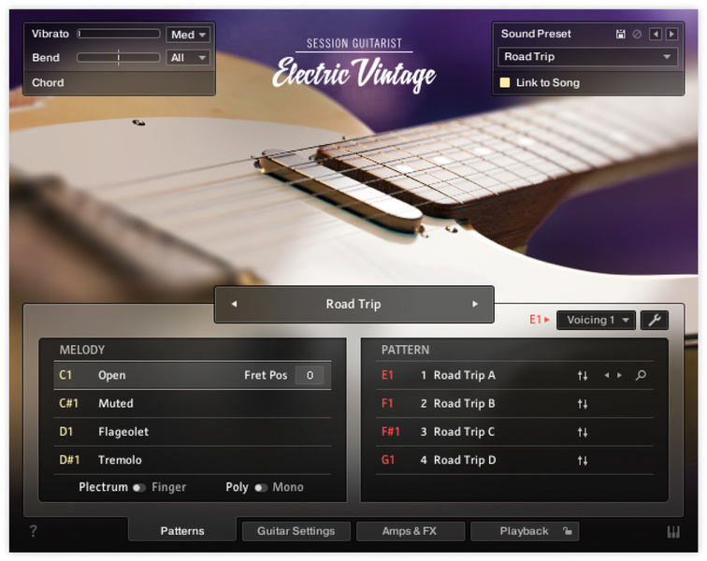The image size is (707, 561).
Task: Select pattern 4 Road Trip D
Action: (x=514, y=460)
